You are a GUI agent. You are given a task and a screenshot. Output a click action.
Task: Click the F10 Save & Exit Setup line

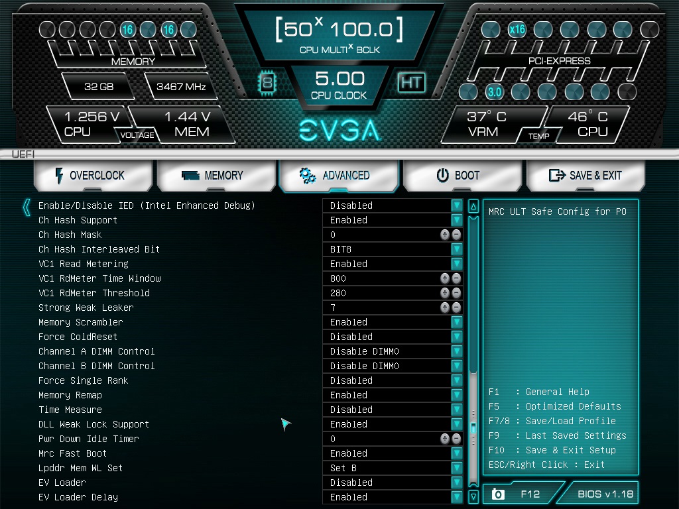[552, 450]
